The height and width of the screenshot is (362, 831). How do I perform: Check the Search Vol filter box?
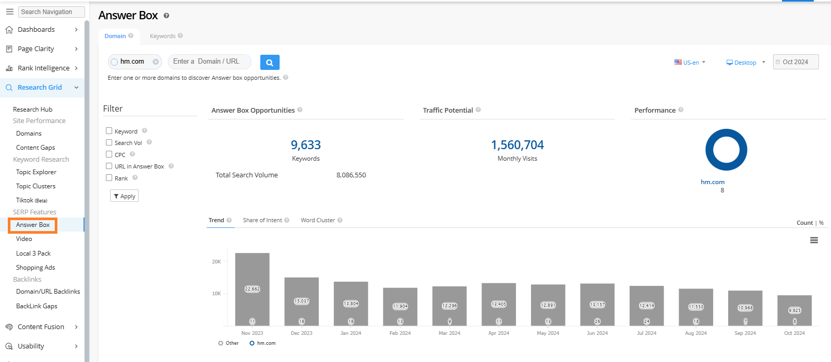pyautogui.click(x=109, y=142)
